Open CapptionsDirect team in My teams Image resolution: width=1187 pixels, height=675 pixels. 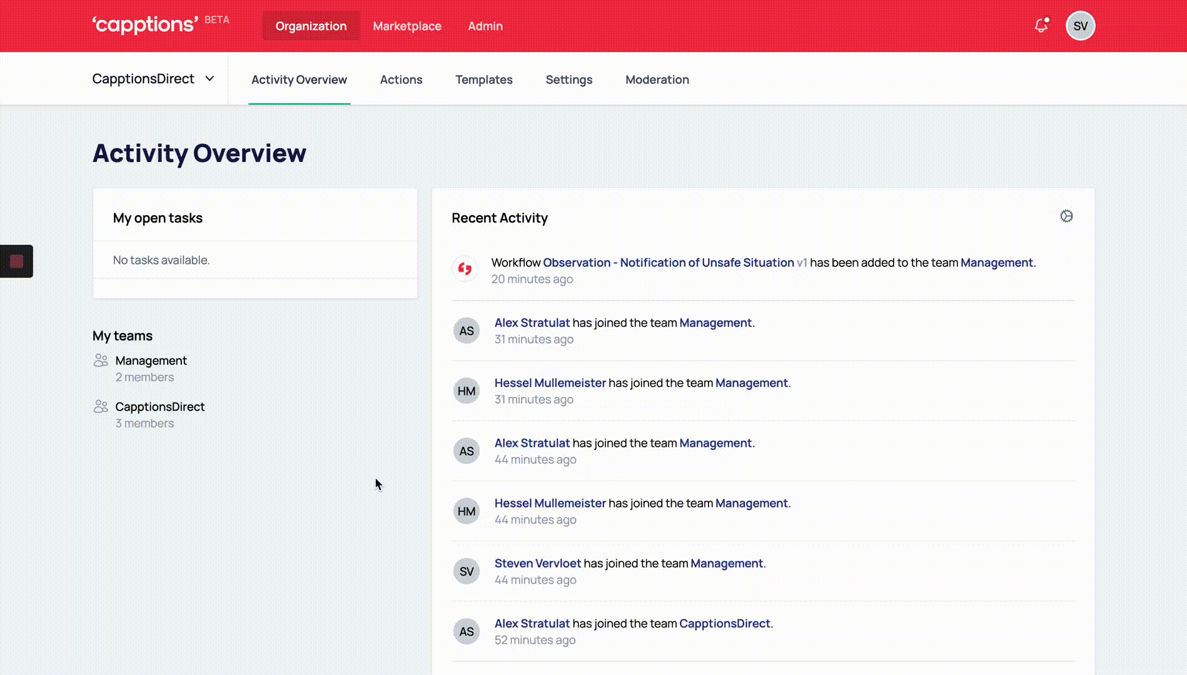click(x=160, y=407)
